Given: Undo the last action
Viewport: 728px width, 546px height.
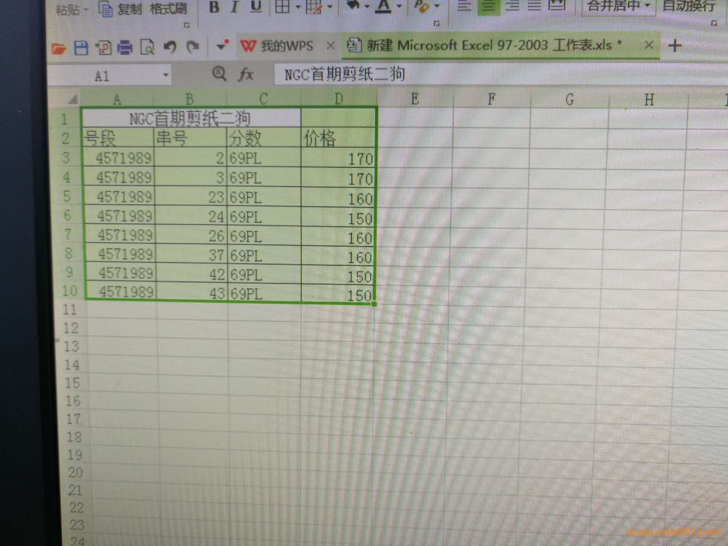Looking at the screenshot, I should coord(170,48).
